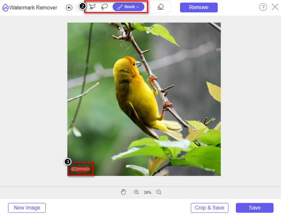
Task: Click the 39% zoom level value
Action: (147, 193)
